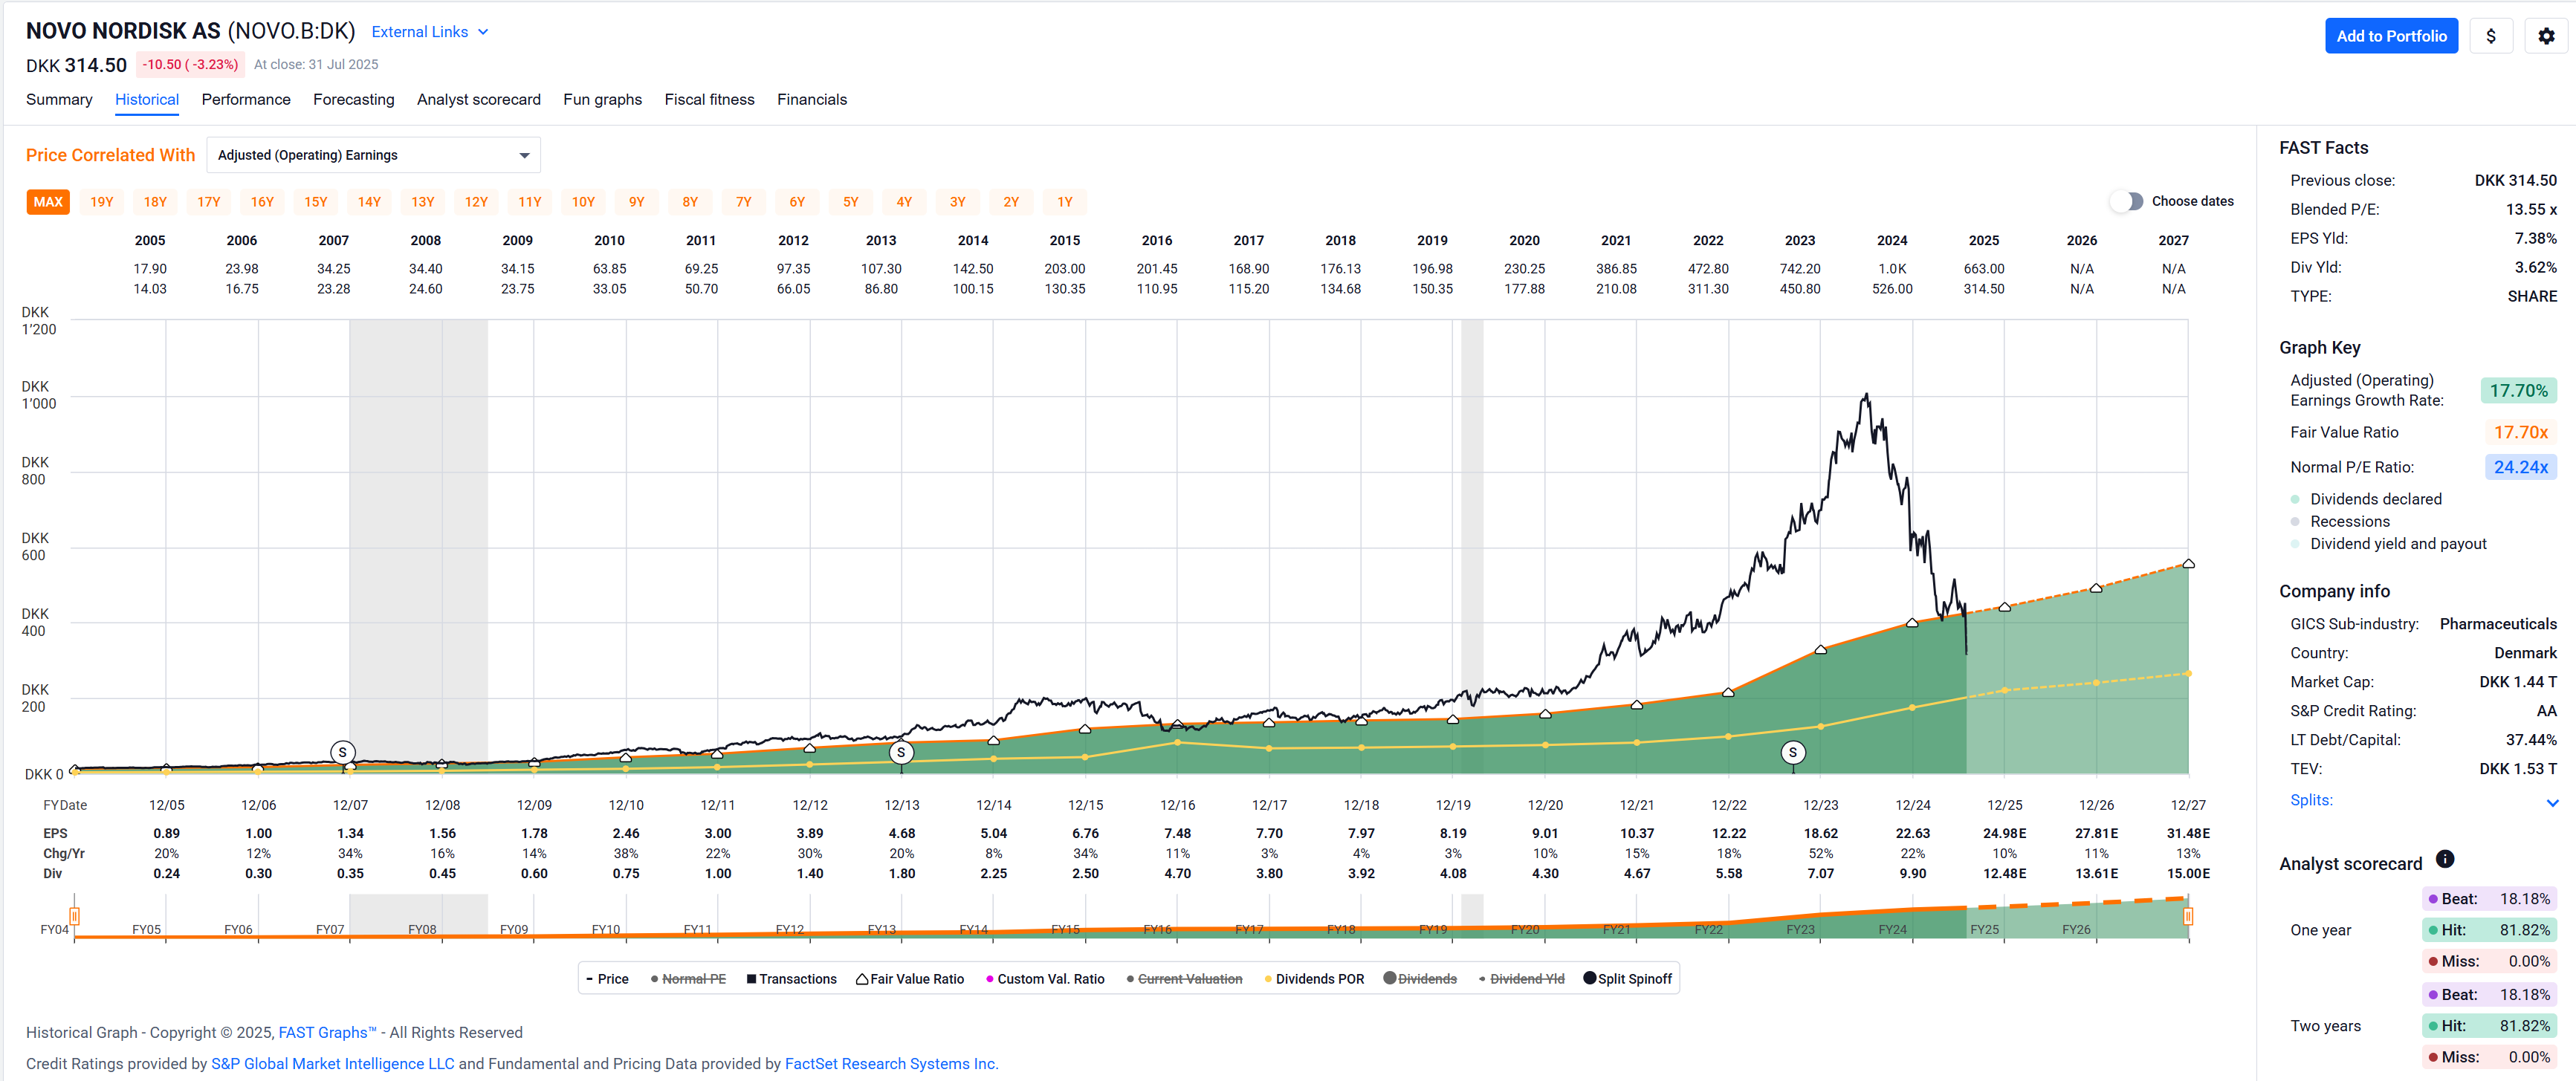Click the split marker S near 12/13
2576x1081 pixels.
click(901, 752)
